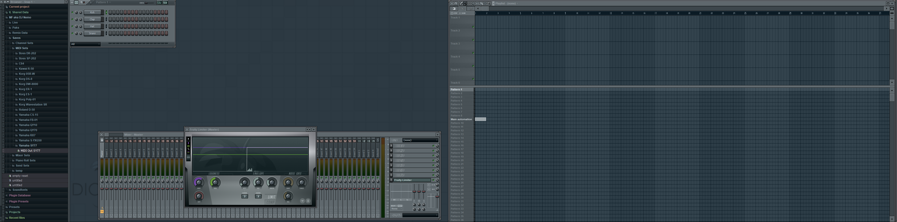Enable STEP edit mode in Playlist
The width and height of the screenshot is (897, 222).
click(x=454, y=13)
